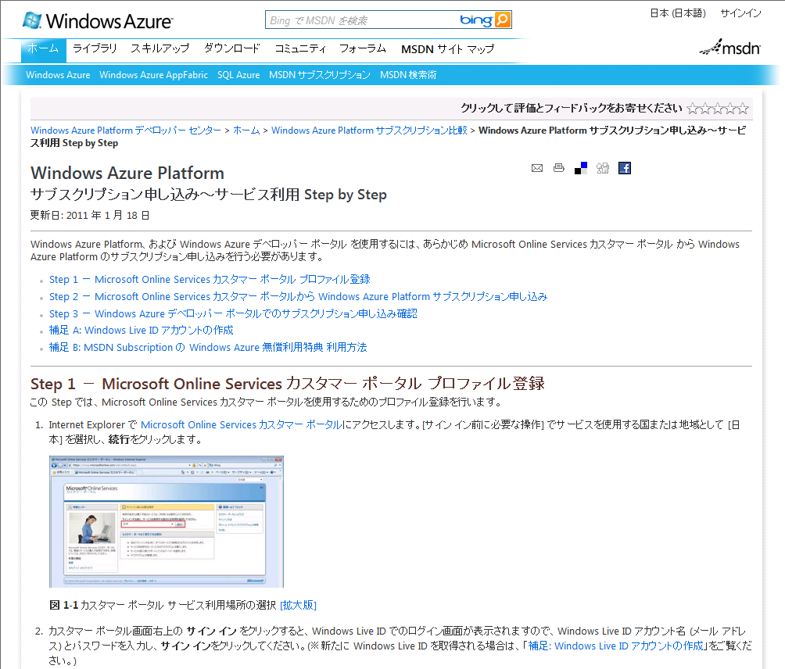785x669 pixels.
Task: Click the msdn logo
Action: [730, 48]
